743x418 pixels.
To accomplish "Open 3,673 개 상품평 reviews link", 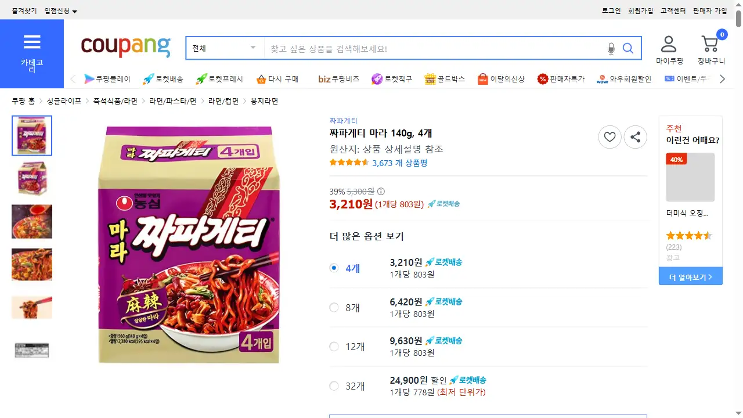I will [x=399, y=163].
